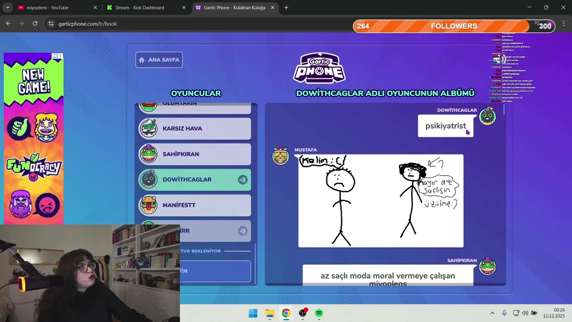Screen dimensions: 572x322
Task: Click the MUSTAFA name label
Action: point(306,150)
